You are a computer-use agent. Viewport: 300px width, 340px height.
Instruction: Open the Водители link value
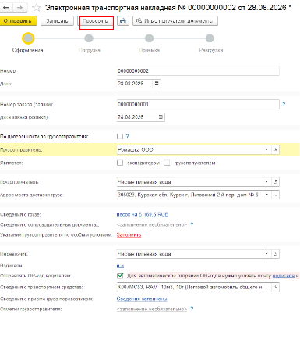coord(120,266)
